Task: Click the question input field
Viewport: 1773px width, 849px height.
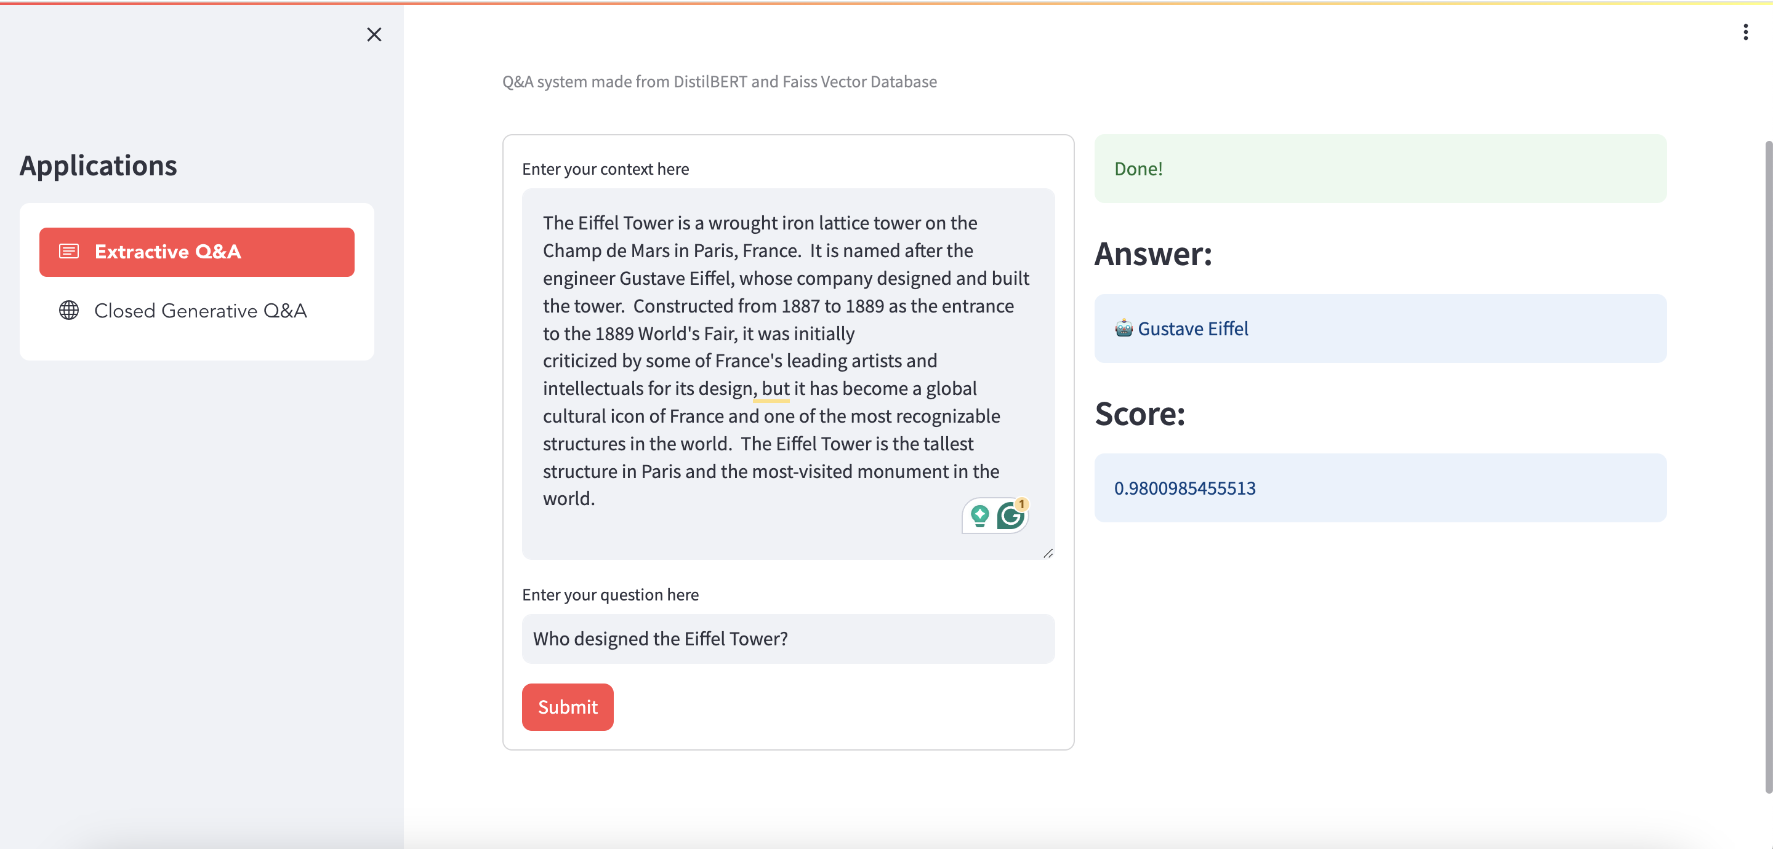Action: (787, 639)
